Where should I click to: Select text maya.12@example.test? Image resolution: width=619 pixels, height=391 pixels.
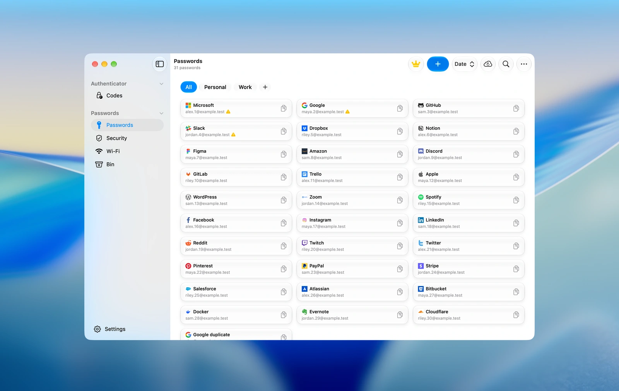tap(440, 181)
